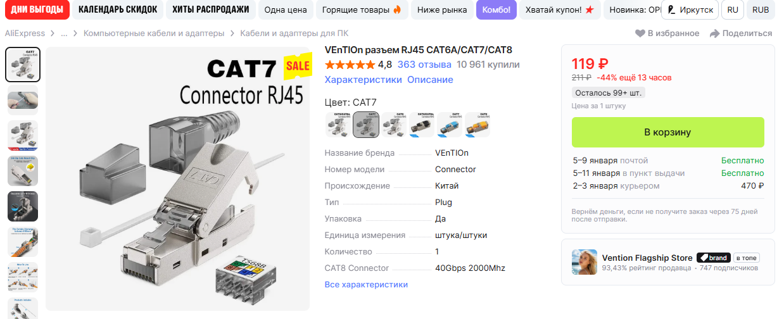
Task: Select the first color variant swatch
Action: 338,125
